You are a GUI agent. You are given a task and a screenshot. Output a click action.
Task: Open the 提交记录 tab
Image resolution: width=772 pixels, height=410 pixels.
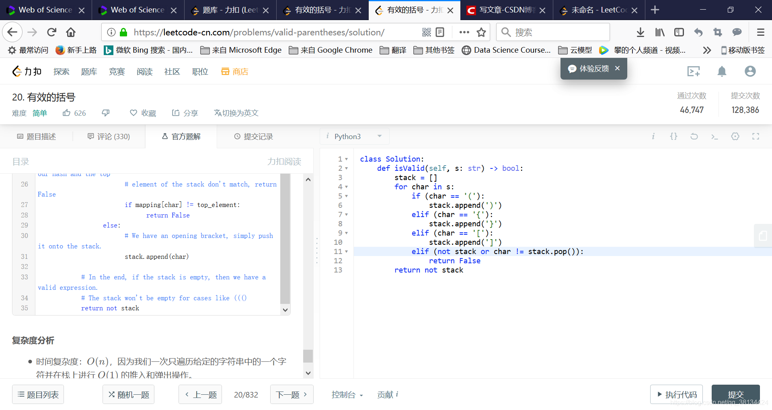pyautogui.click(x=253, y=137)
